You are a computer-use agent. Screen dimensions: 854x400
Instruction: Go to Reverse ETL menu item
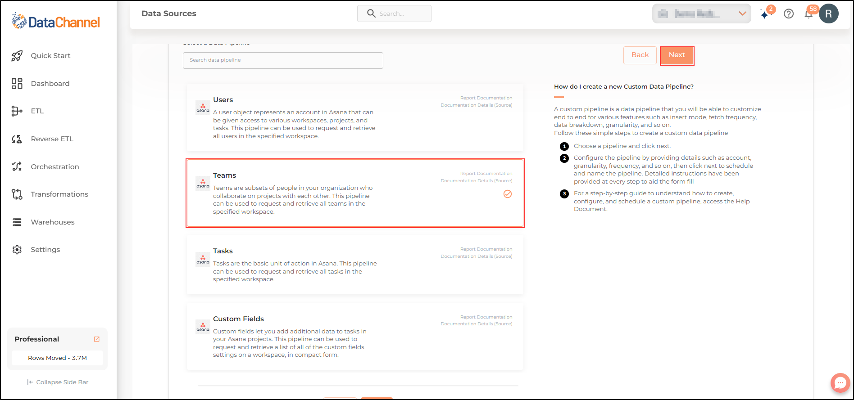[x=52, y=139]
